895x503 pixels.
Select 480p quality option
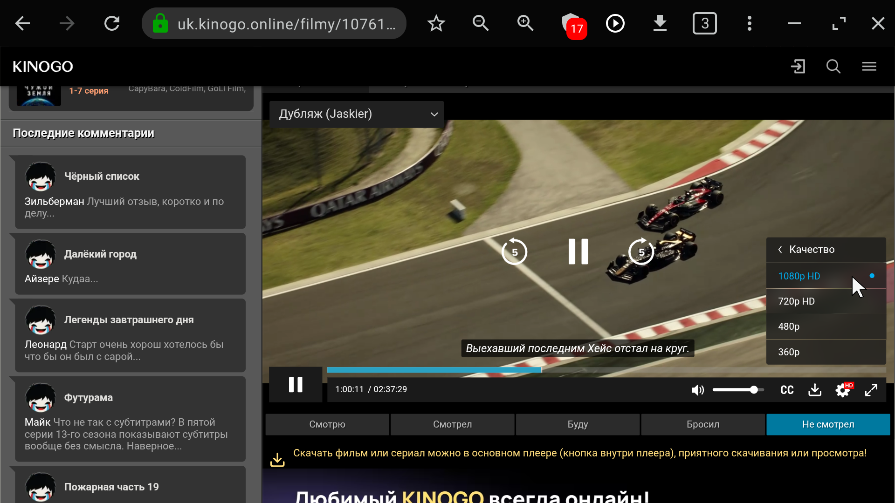pyautogui.click(x=789, y=326)
